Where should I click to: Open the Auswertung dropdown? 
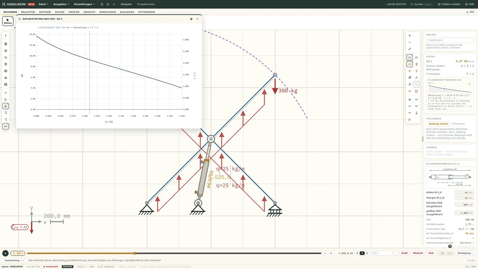14,260
